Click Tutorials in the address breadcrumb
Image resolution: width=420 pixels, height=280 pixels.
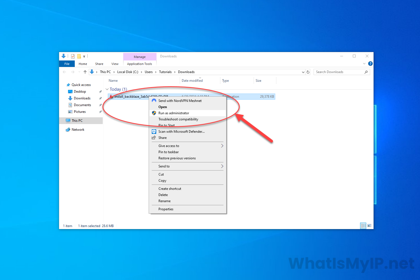(165, 72)
